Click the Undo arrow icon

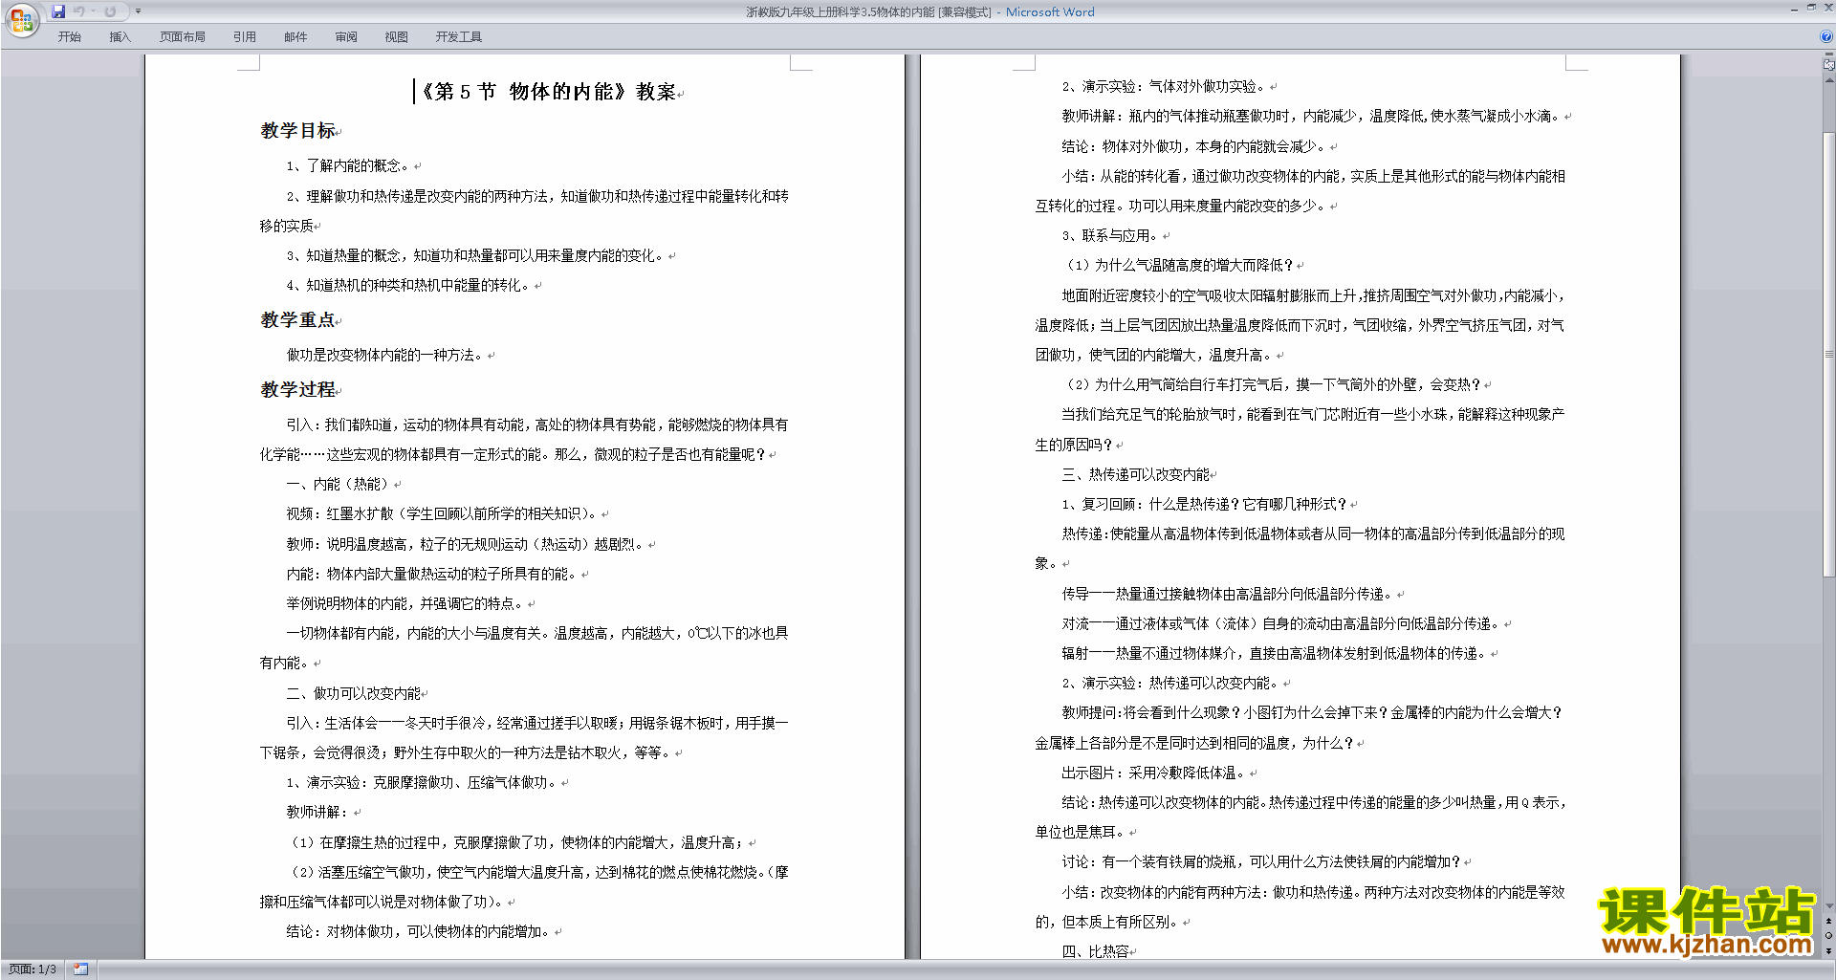[79, 11]
